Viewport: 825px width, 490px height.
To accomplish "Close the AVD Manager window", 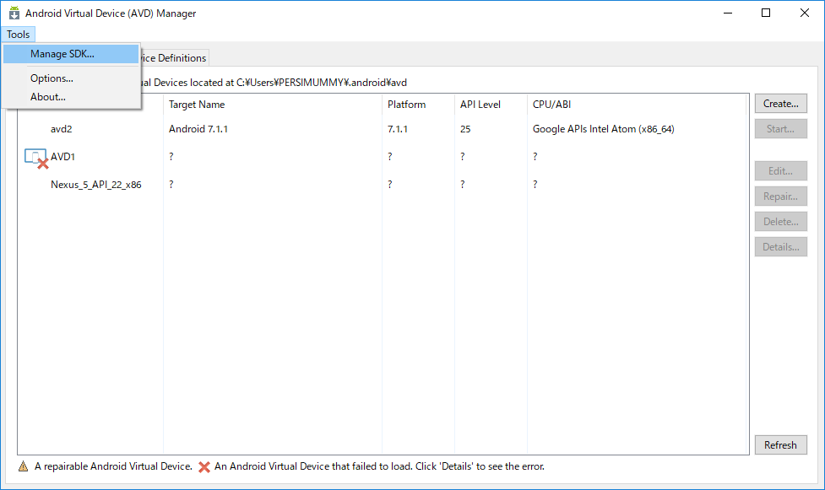I will (x=805, y=13).
